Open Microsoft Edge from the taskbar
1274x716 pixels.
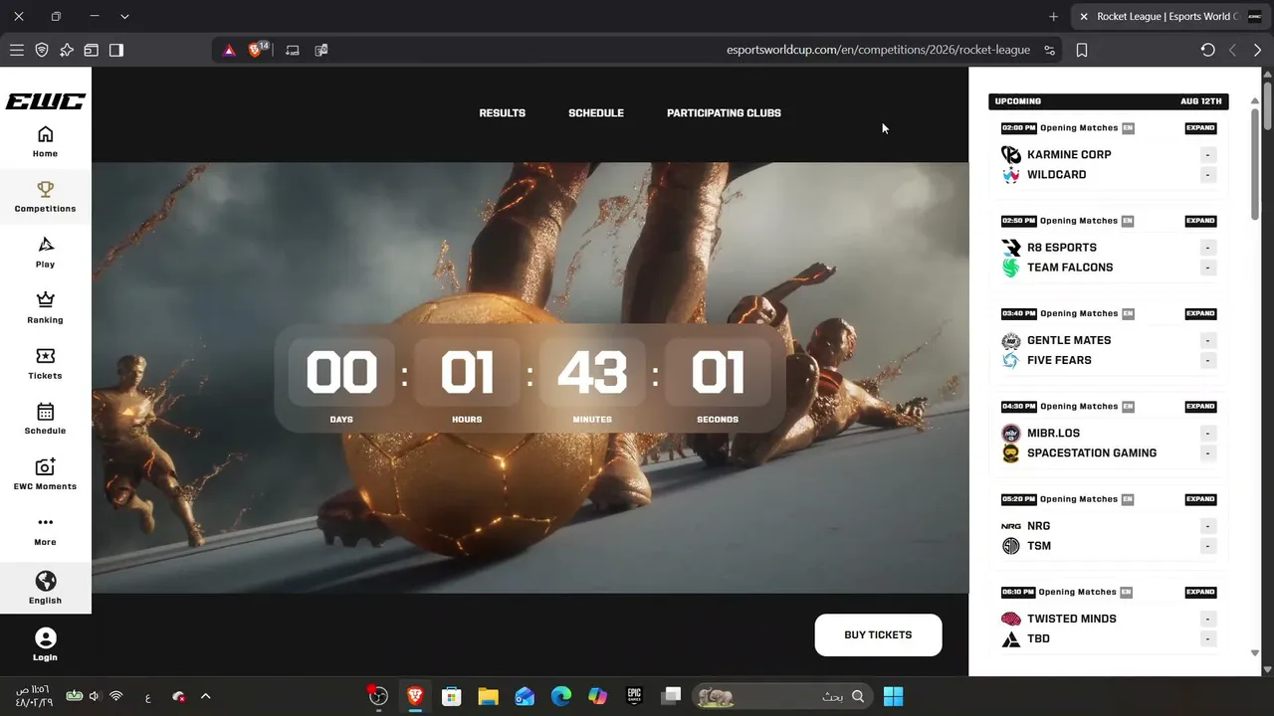point(560,696)
